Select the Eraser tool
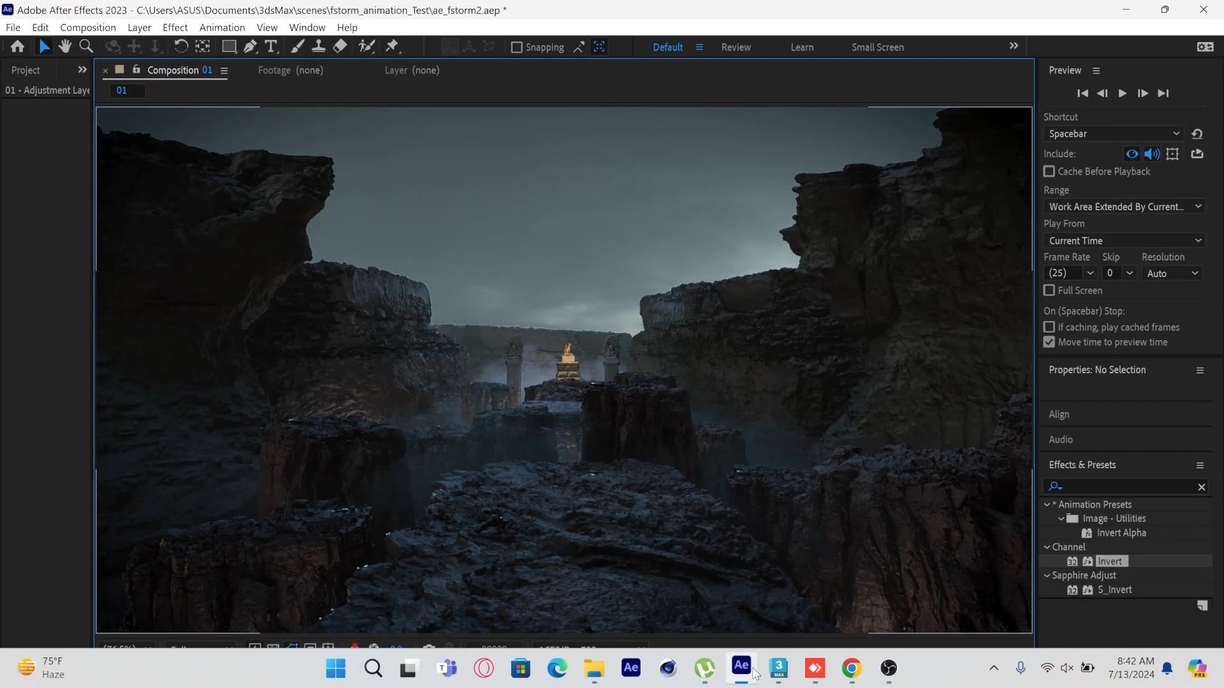 pyautogui.click(x=340, y=47)
